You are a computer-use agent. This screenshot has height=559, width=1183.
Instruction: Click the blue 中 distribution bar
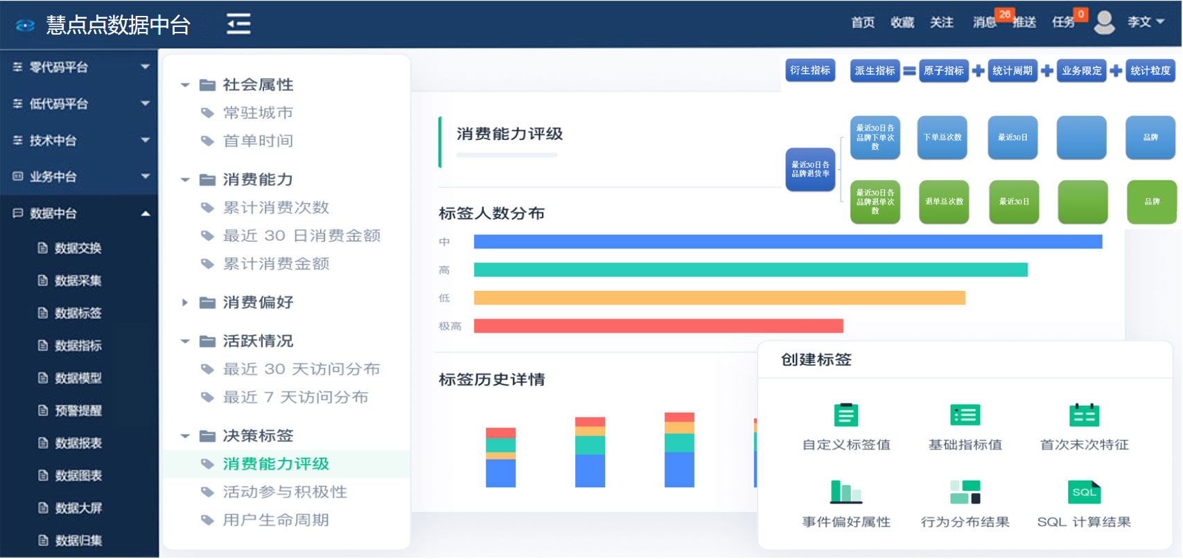[x=787, y=242]
